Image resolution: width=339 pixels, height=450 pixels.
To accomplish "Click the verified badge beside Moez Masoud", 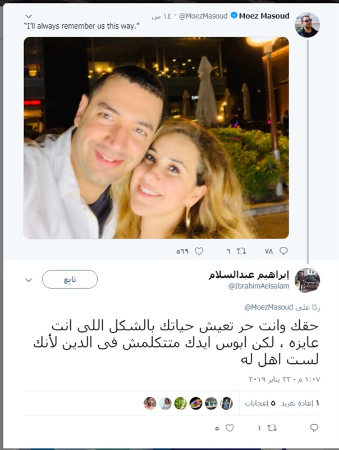I will coord(234,16).
